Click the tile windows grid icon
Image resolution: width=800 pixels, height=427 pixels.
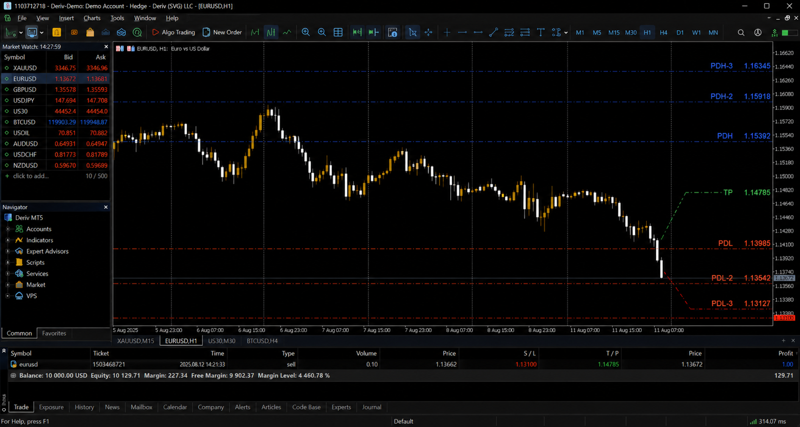pyautogui.click(x=338, y=33)
